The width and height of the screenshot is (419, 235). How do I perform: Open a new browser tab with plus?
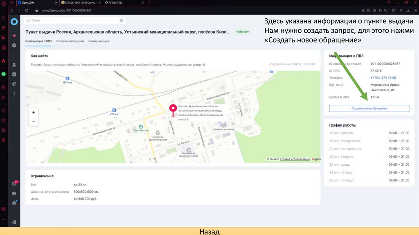(149, 2)
